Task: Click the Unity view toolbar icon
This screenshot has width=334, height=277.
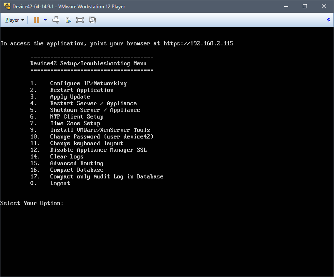Action: point(92,20)
